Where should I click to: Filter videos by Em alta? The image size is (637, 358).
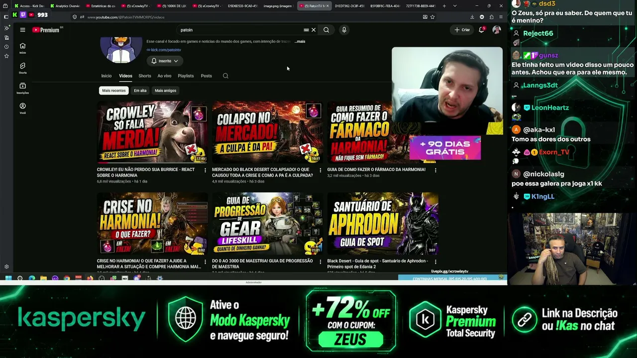140,90
